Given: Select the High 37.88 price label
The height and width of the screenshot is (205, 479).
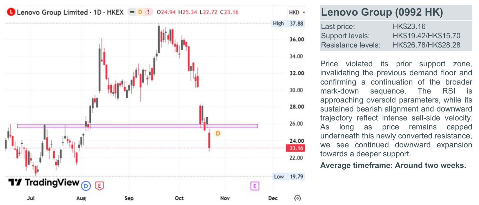Looking at the screenshot, I should point(288,23).
